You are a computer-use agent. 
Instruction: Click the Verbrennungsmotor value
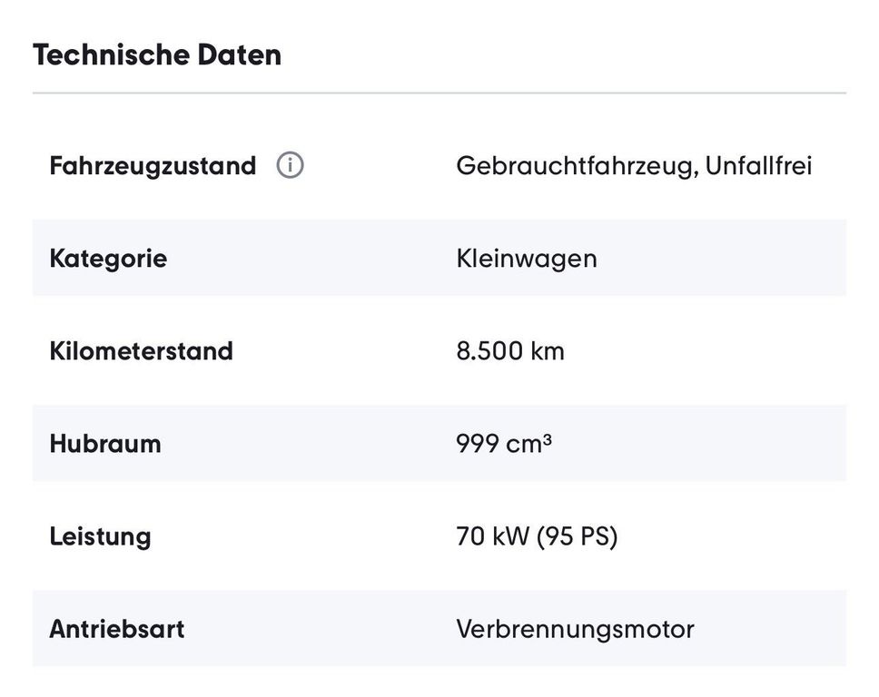[575, 629]
